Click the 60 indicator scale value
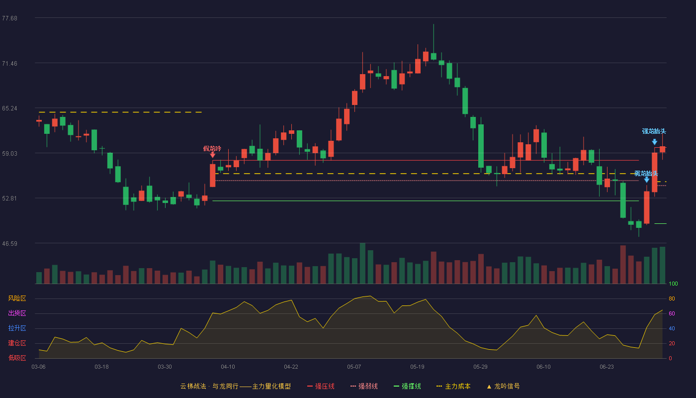Screen dimensions: 696x398 [672, 313]
